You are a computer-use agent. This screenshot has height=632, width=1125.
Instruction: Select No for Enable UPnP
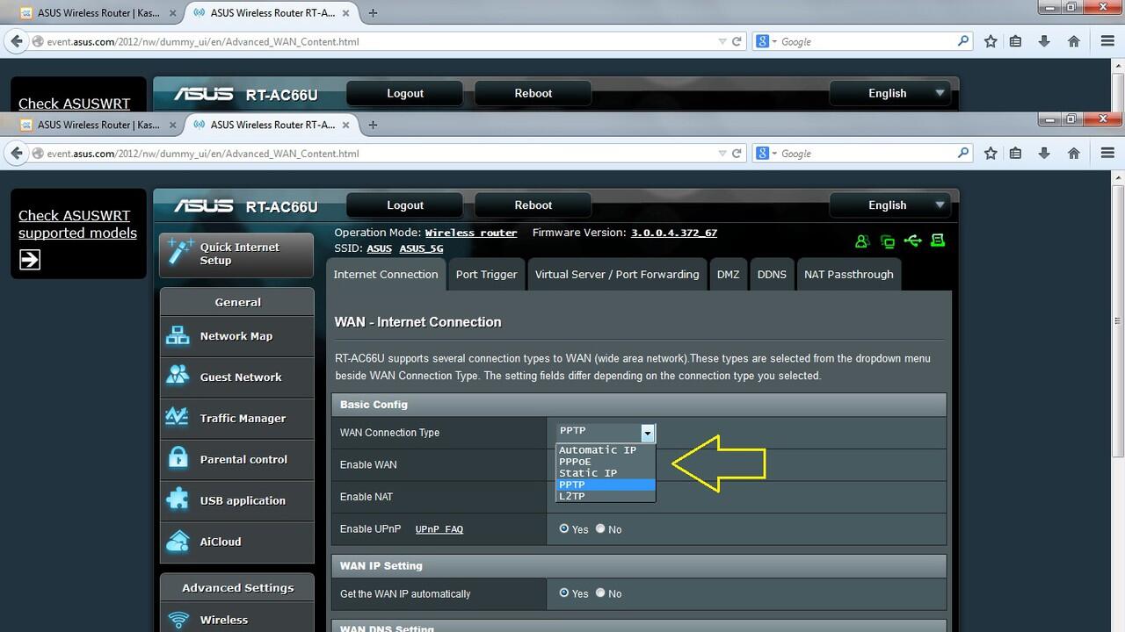tap(601, 528)
